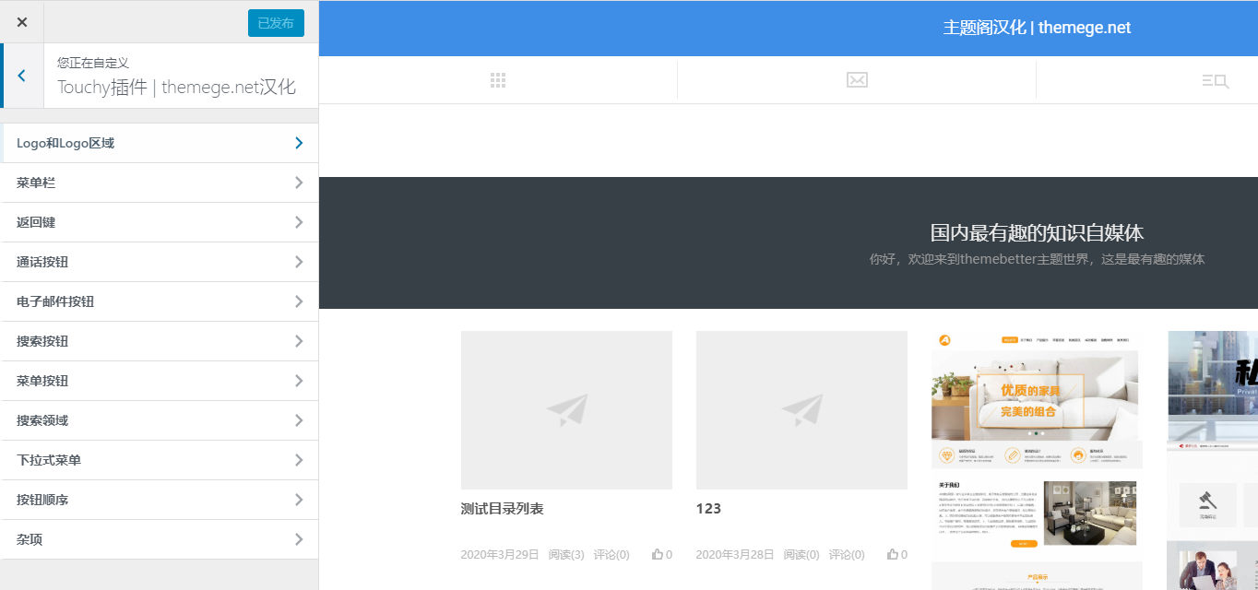Open the Logo和Logo区域 section

[160, 143]
